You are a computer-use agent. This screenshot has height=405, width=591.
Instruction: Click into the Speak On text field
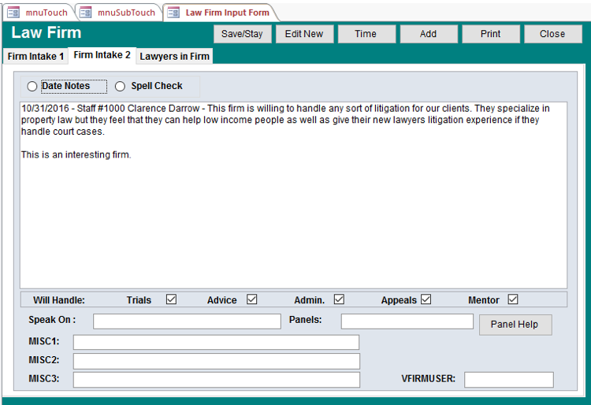pos(187,321)
